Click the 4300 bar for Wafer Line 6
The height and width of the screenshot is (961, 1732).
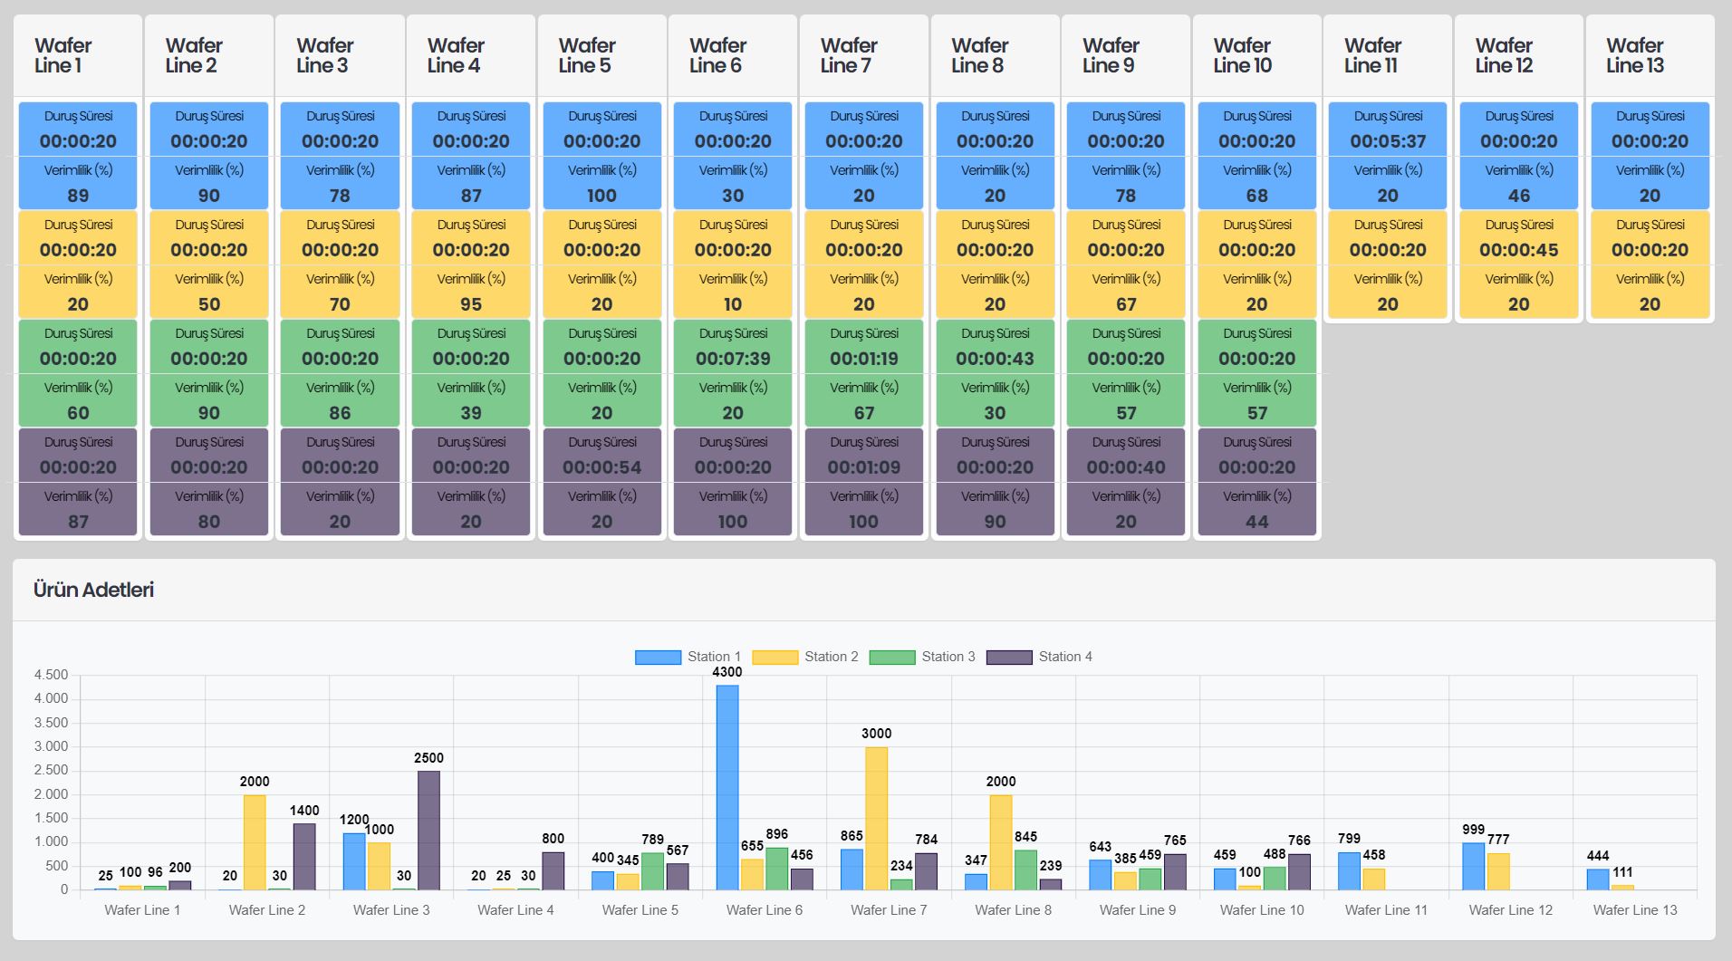pyautogui.click(x=727, y=786)
